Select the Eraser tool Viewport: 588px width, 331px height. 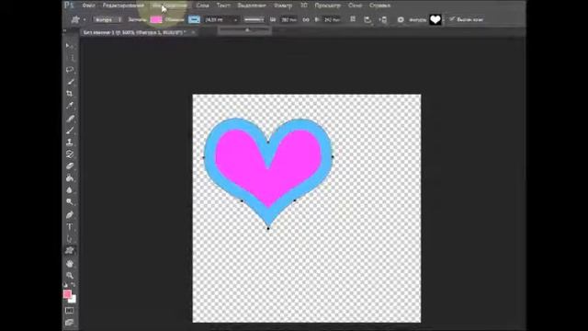point(70,166)
